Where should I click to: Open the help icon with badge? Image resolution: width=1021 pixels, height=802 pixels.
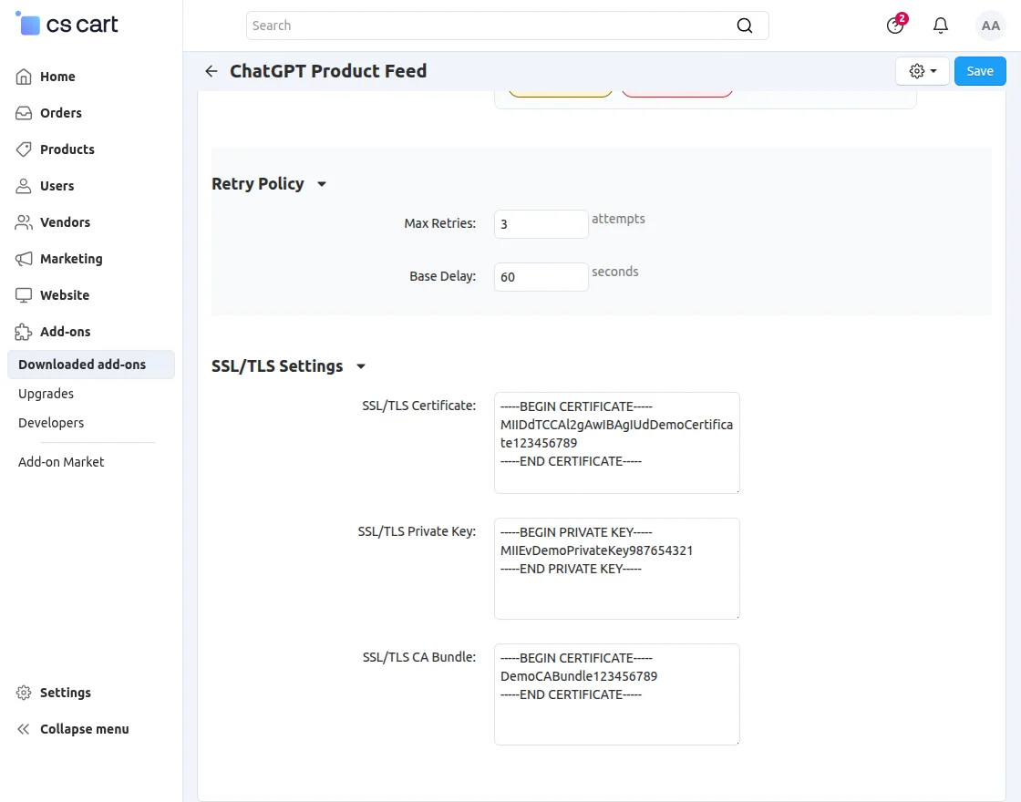point(896,25)
